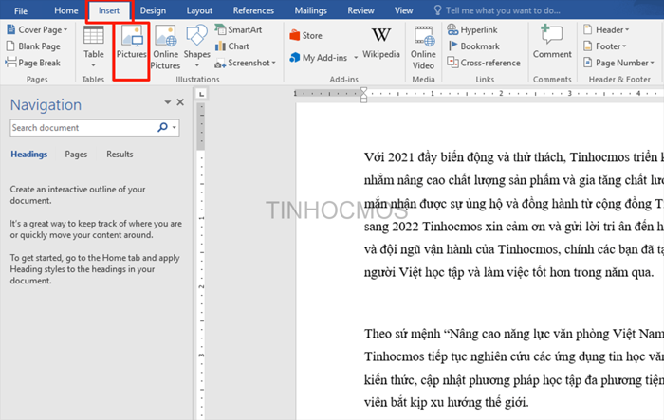Viewport: 664px width, 420px height.
Task: Click the horizontal ruler at mark 2
Action: click(501, 93)
